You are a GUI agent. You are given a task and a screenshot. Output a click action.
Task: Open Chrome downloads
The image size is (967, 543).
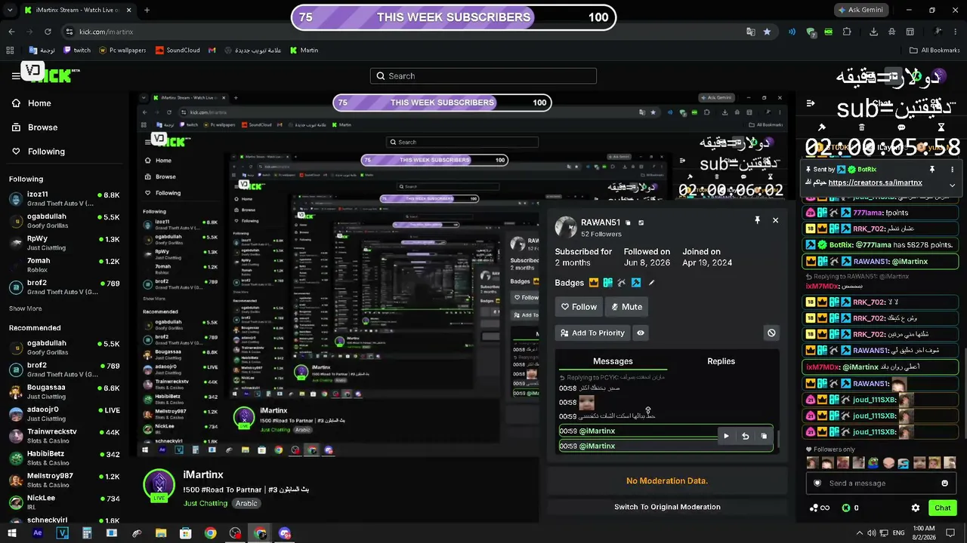(x=874, y=32)
